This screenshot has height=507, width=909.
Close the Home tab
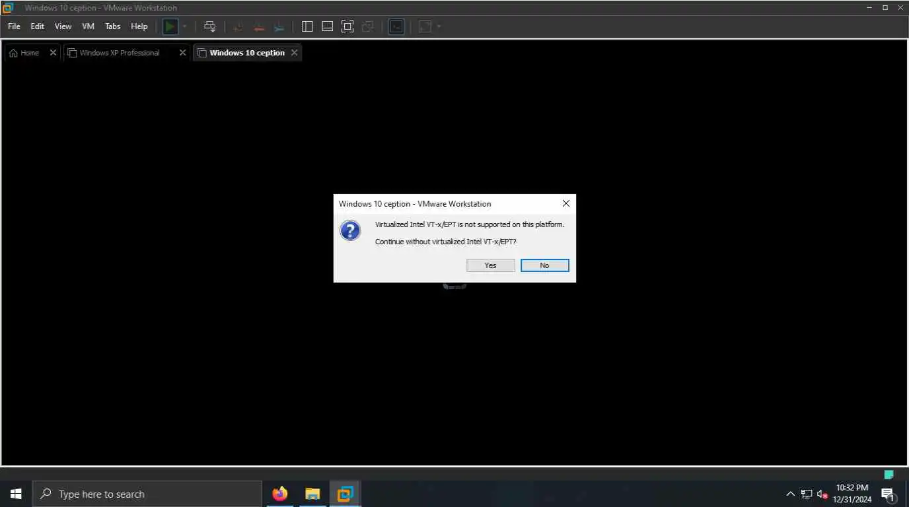point(53,53)
